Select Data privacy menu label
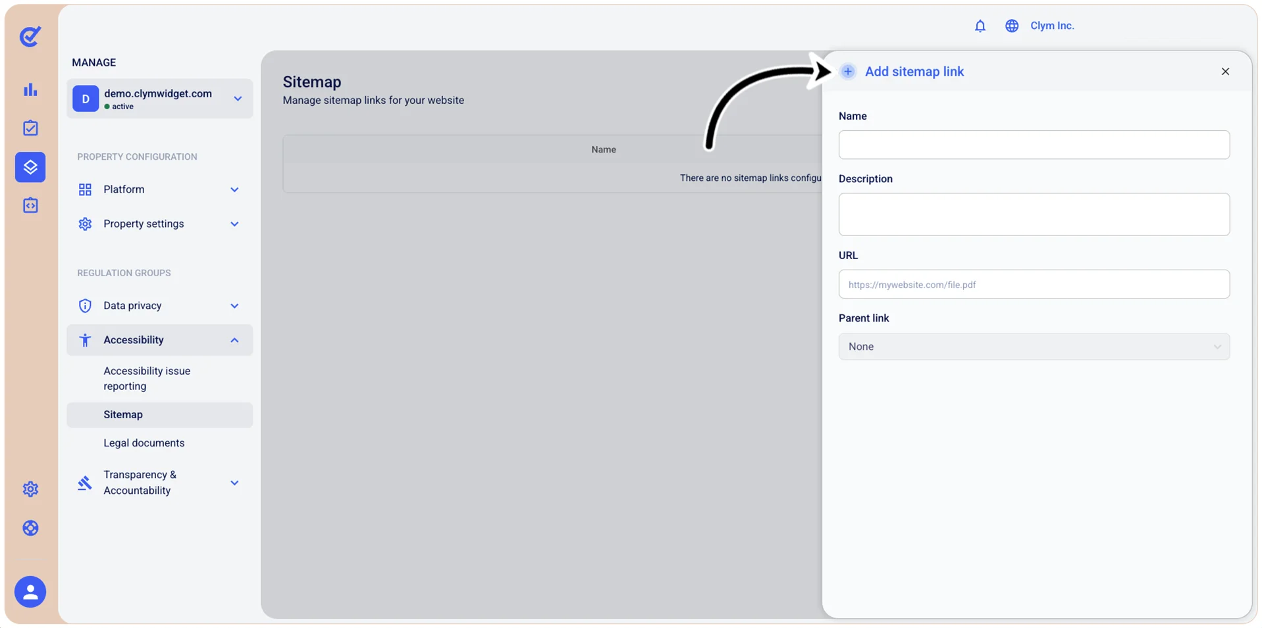 click(132, 305)
